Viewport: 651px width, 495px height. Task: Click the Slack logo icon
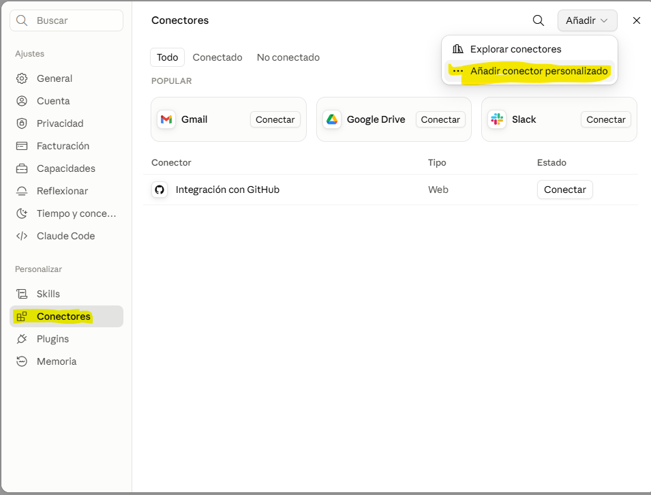pyautogui.click(x=497, y=119)
